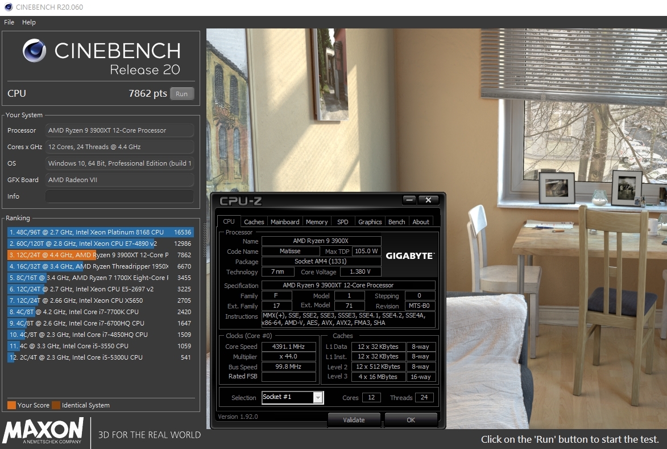The width and height of the screenshot is (667, 449).
Task: Switch to the Graphics tab in CPU-Z
Action: [370, 222]
